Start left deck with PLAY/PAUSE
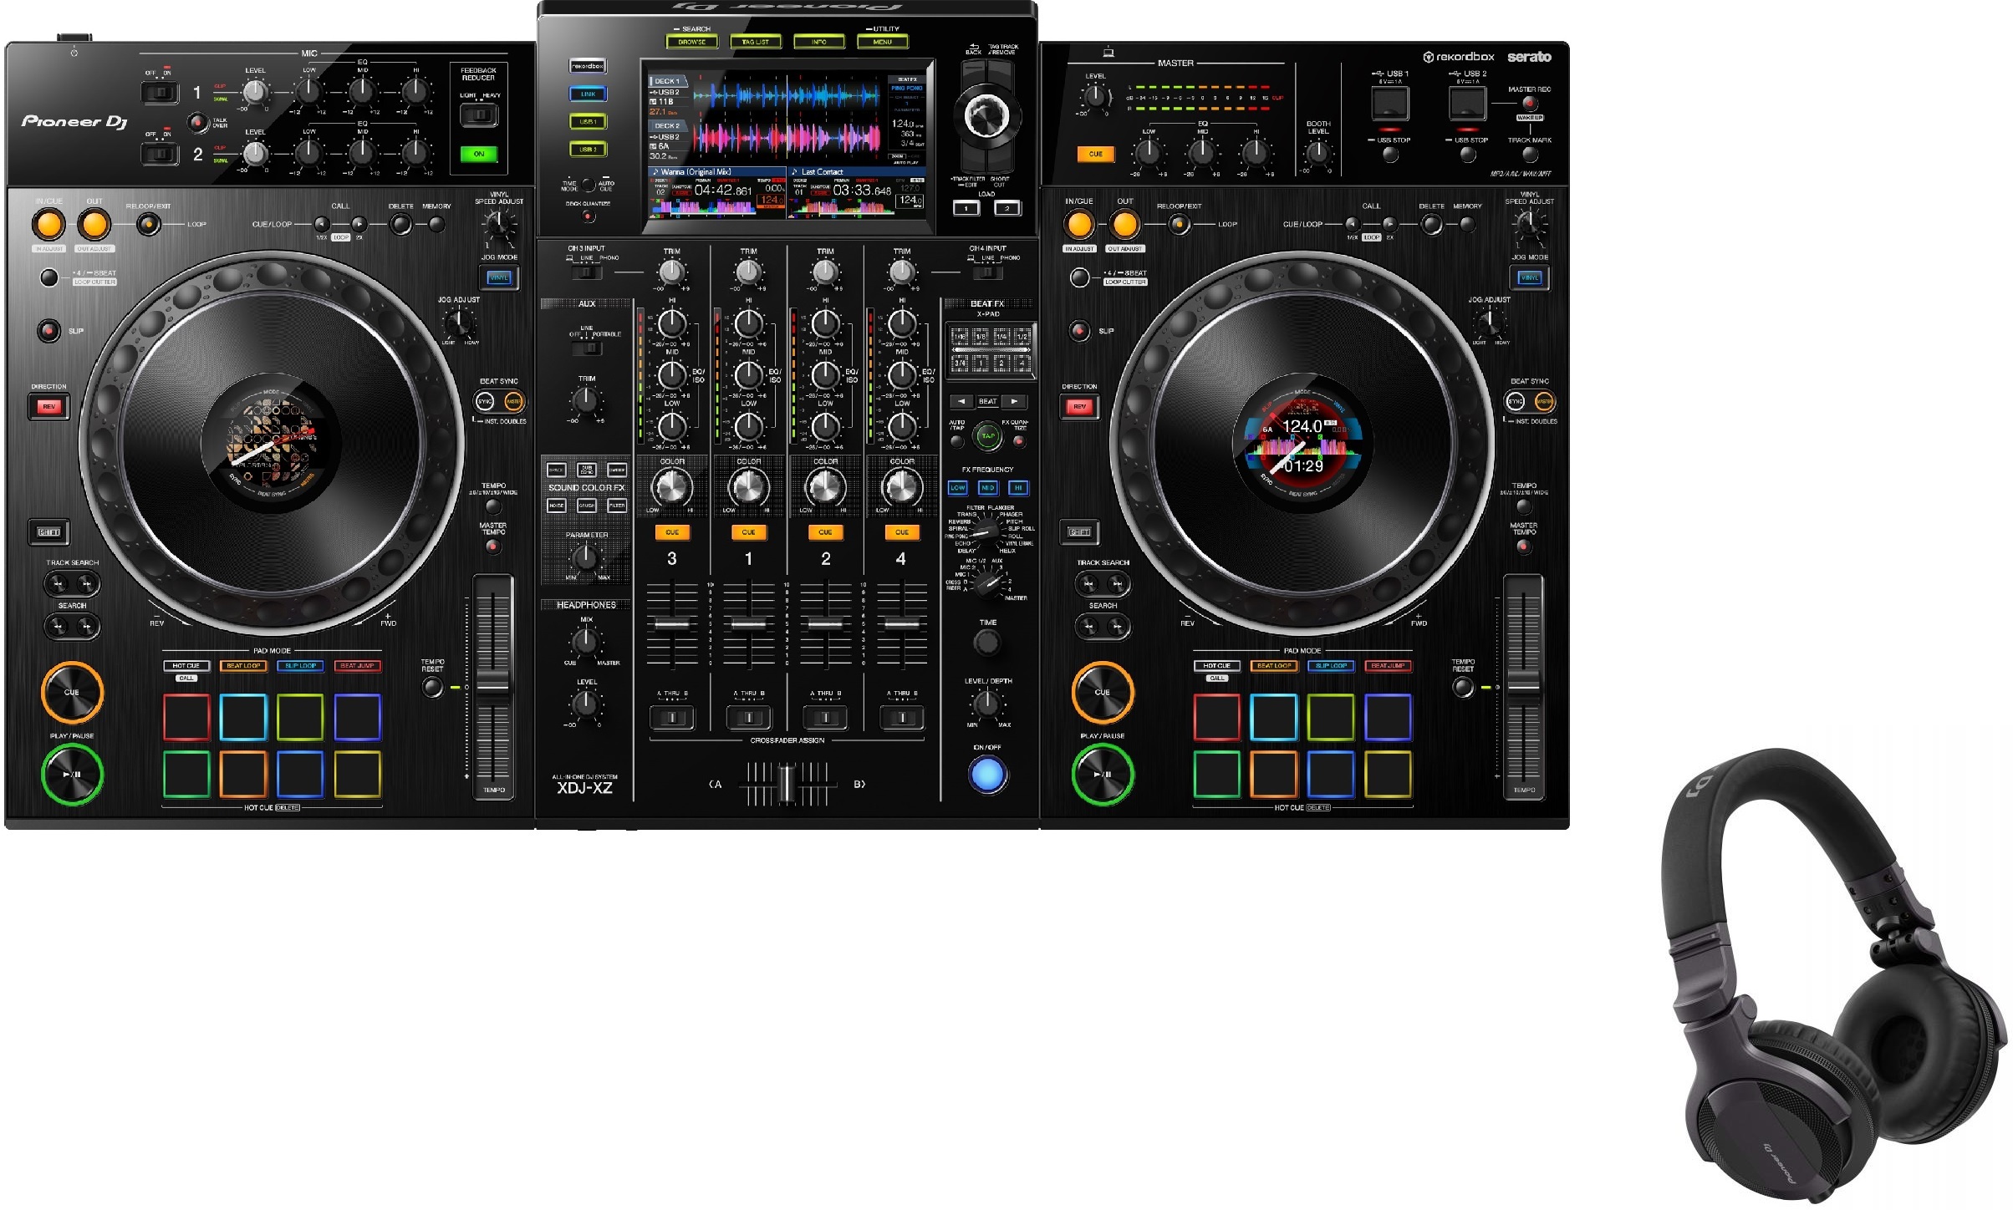The height and width of the screenshot is (1210, 2013). pos(72,774)
